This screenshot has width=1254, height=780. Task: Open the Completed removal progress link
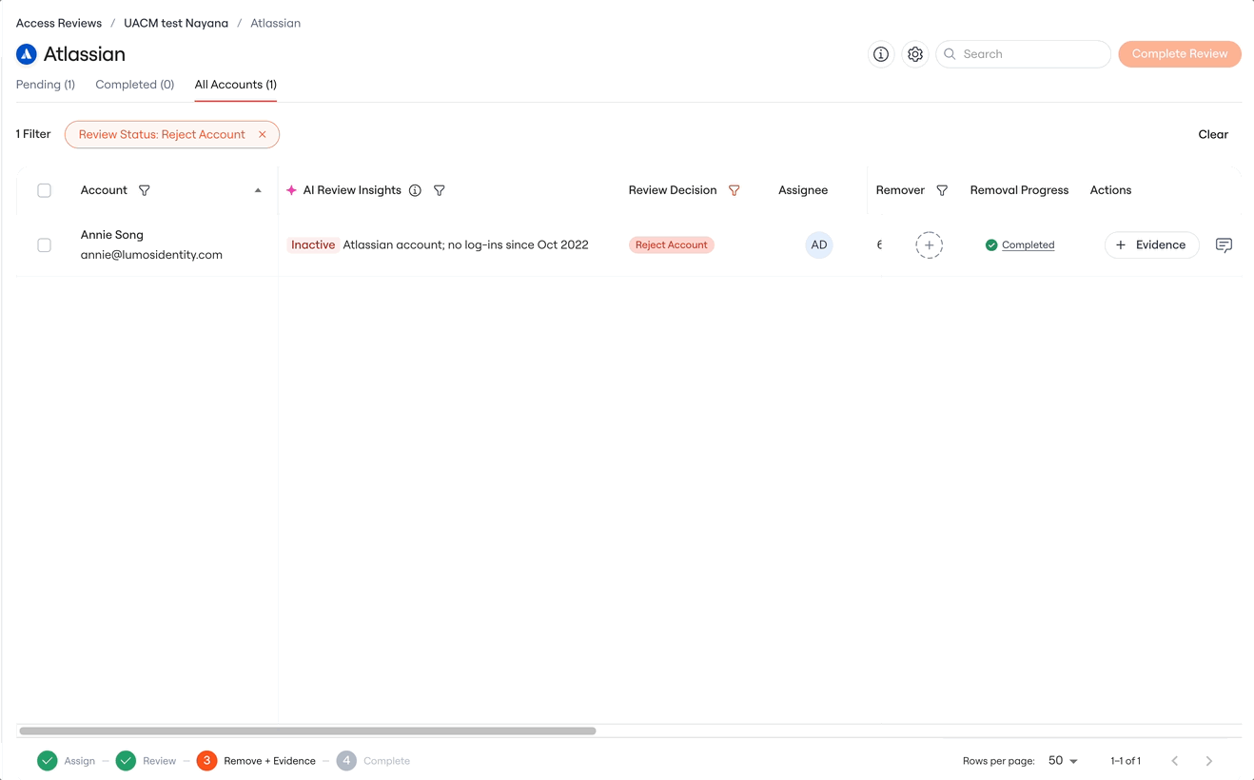point(1028,245)
